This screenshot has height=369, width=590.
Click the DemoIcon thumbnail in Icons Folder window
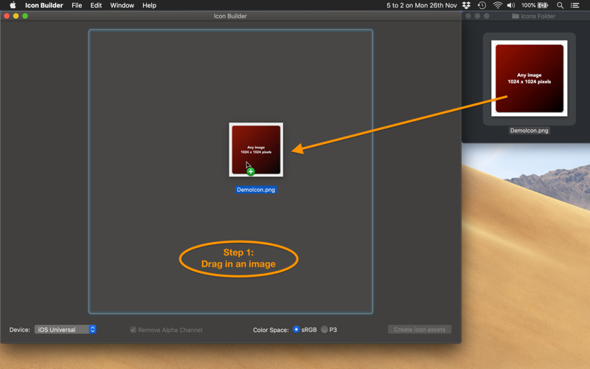[530, 78]
